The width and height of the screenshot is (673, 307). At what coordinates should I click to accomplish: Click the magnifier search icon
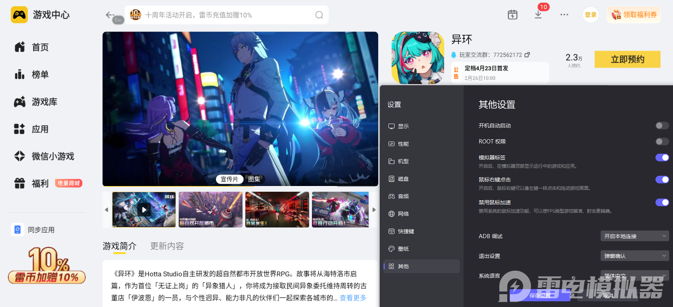point(319,15)
